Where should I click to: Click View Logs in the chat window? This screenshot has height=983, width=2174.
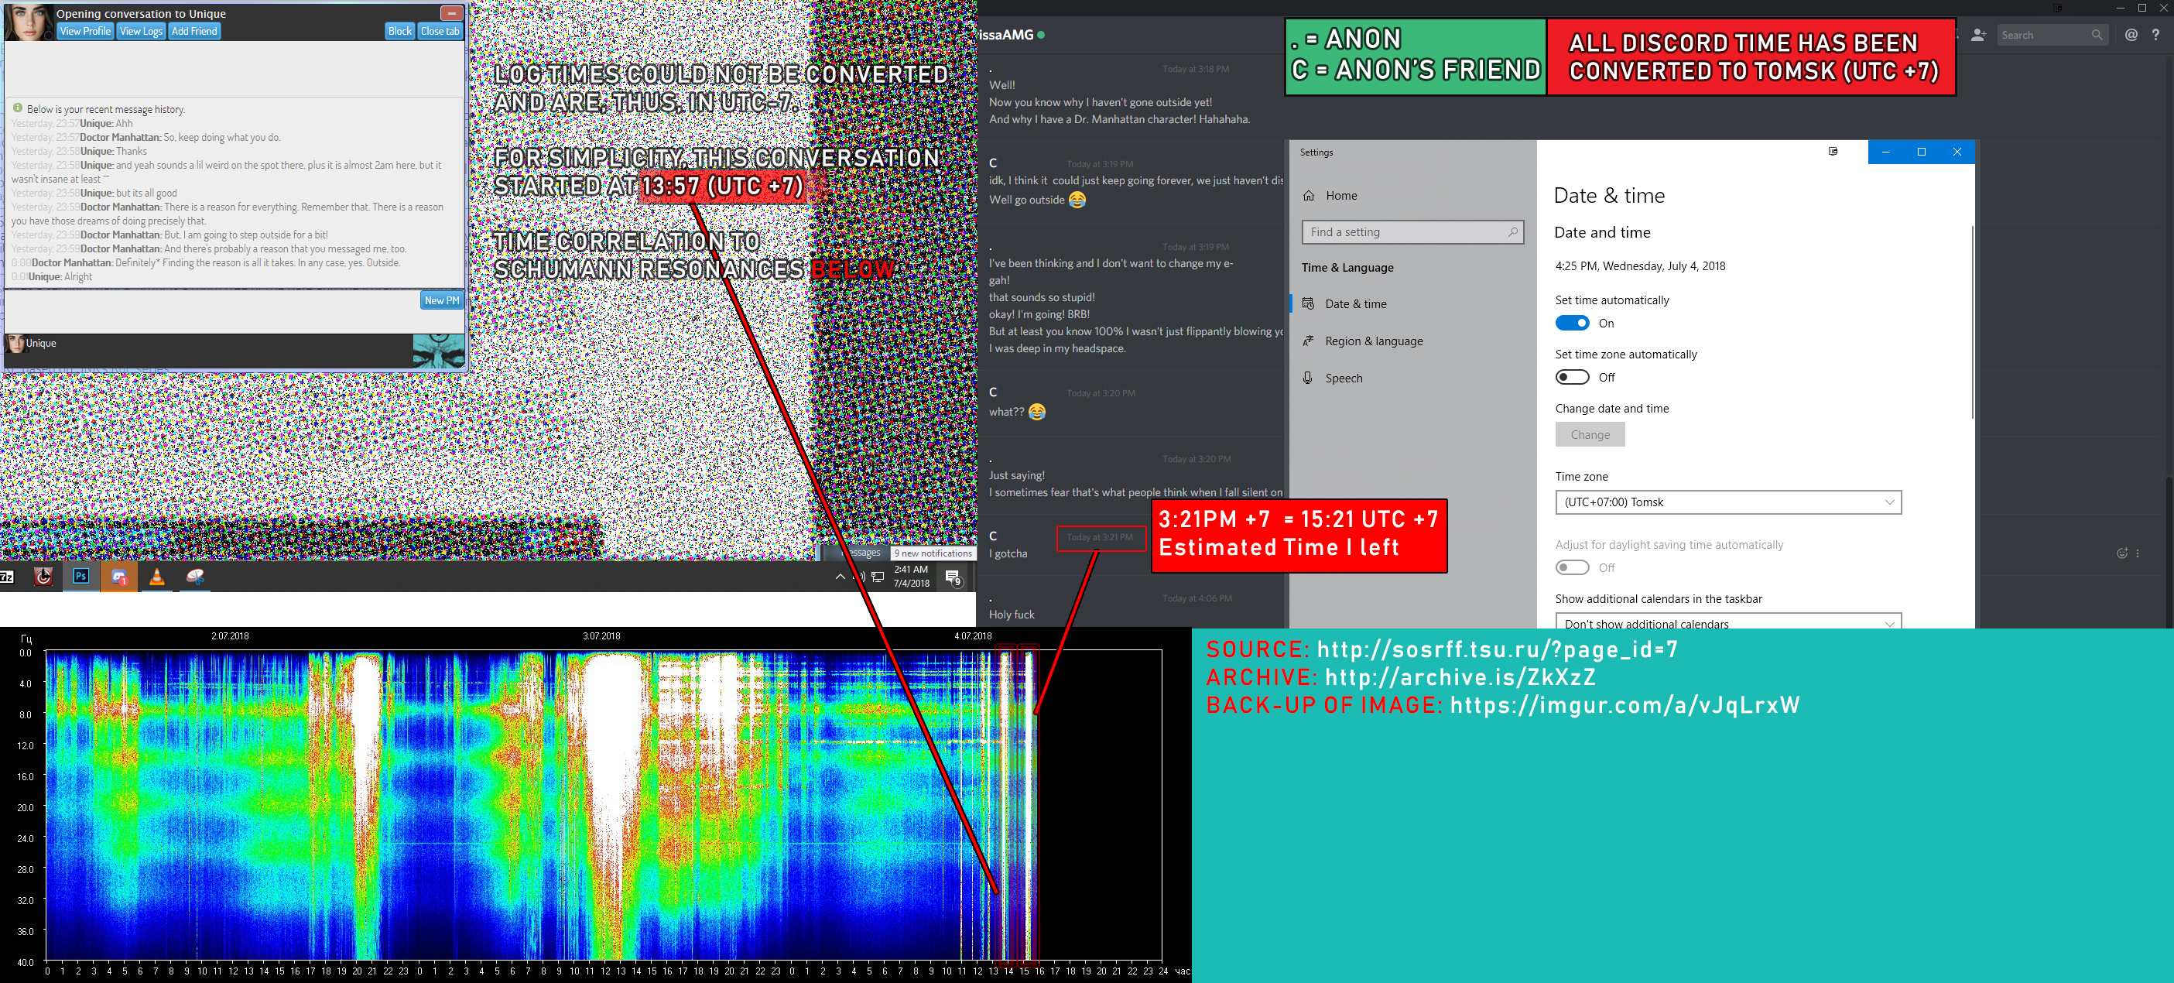141,31
